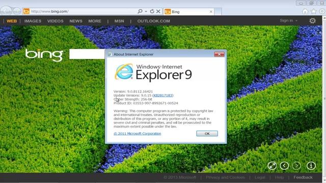Open the MSN link in the Bing bar
Viewport: 326px width, 183px height.
pyautogui.click(x=119, y=21)
